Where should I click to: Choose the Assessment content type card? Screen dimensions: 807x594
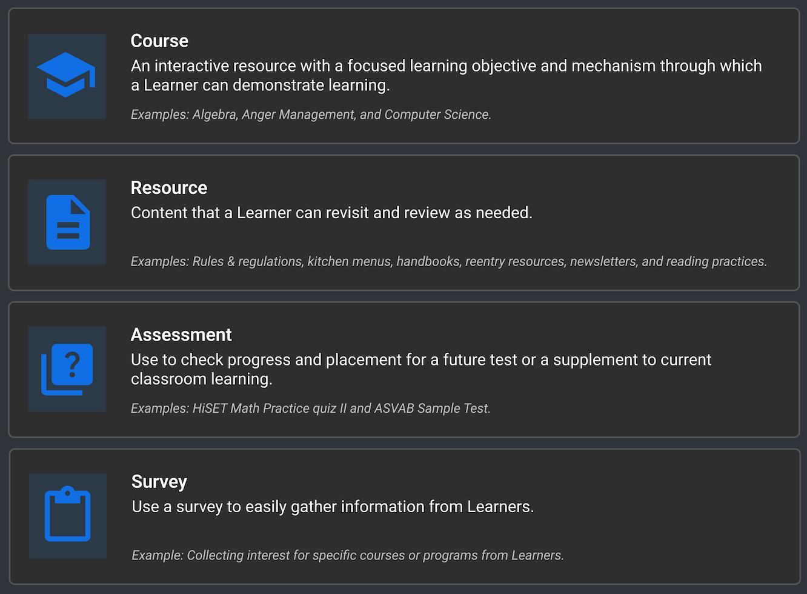[403, 369]
